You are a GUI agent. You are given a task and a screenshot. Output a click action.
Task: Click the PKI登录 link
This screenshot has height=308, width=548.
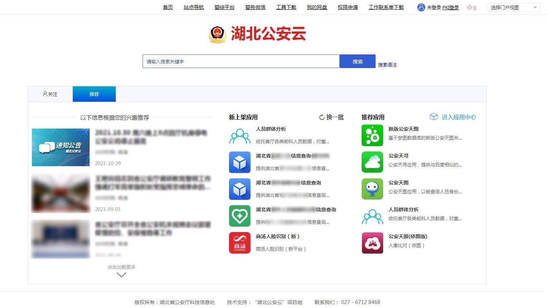(x=451, y=8)
